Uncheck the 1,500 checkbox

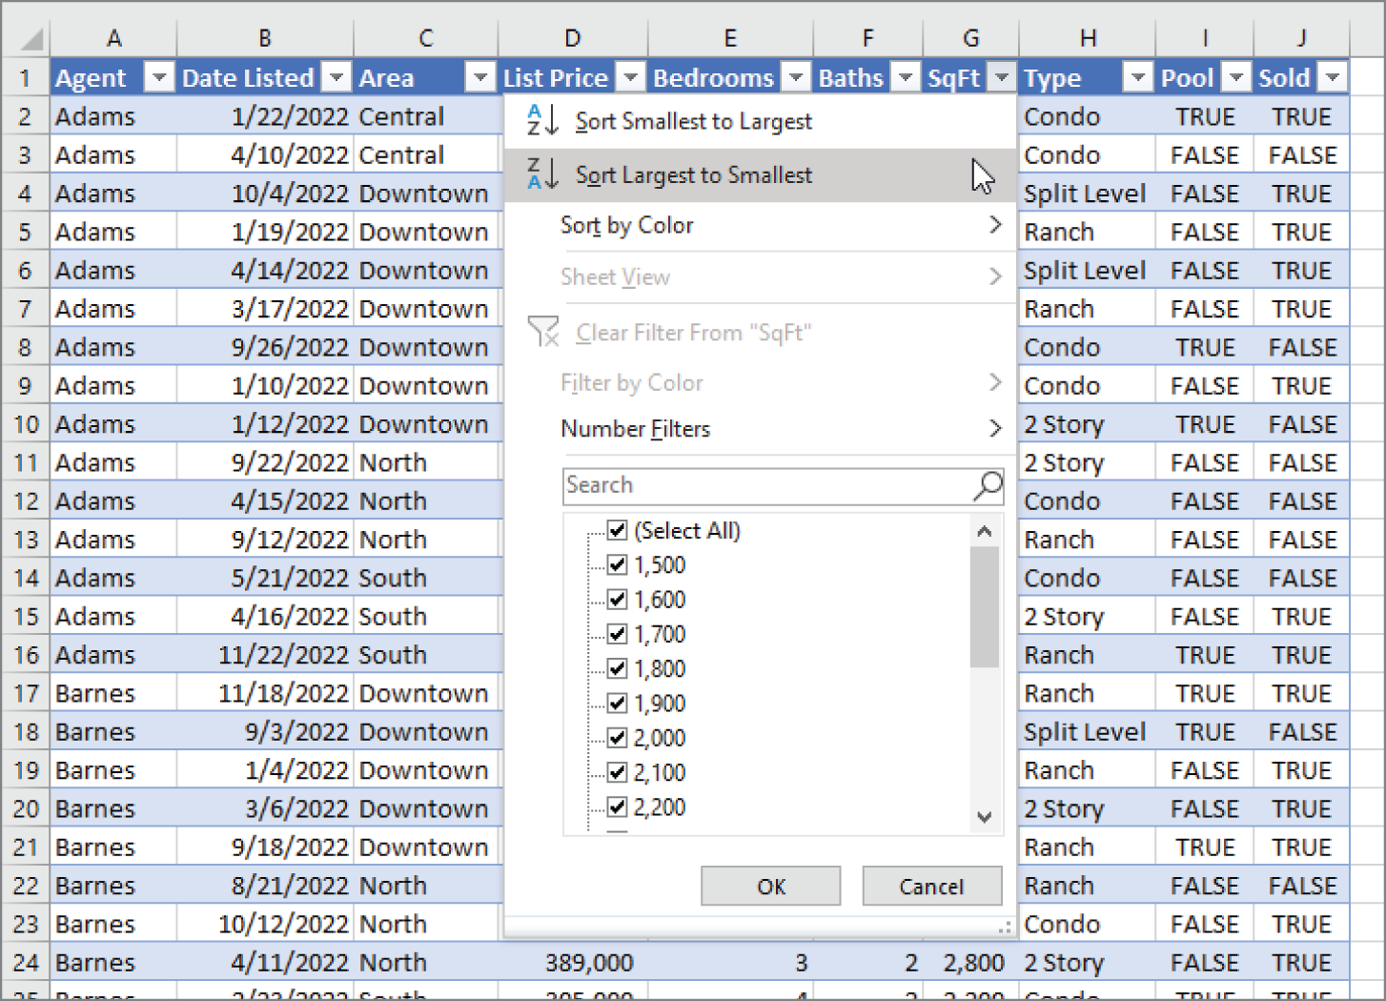[x=617, y=564]
